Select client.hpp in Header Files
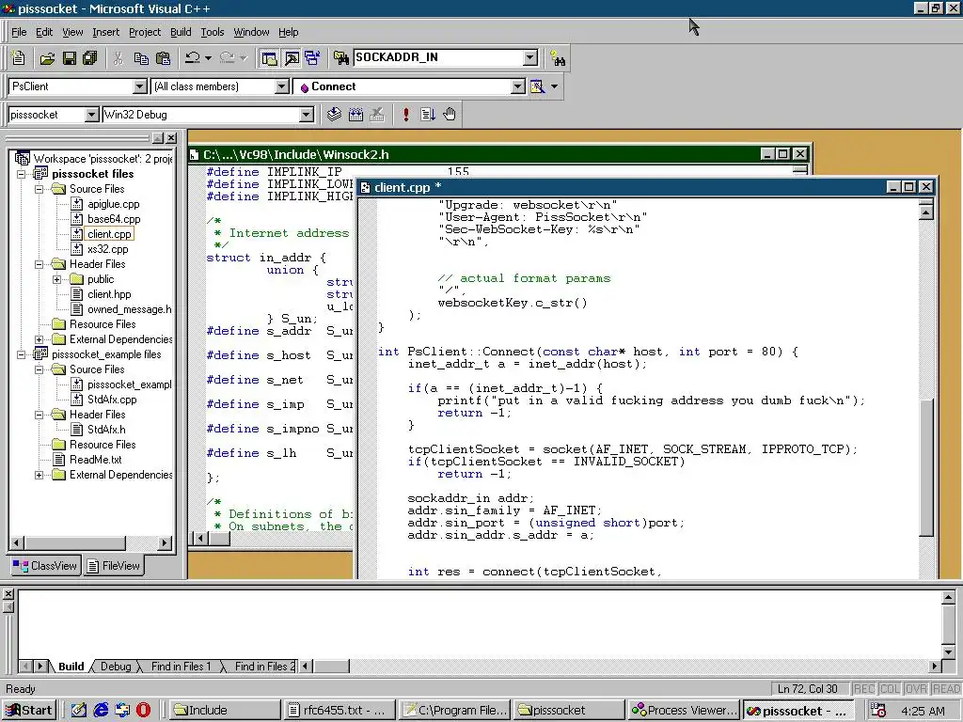Image resolution: width=963 pixels, height=722 pixels. click(109, 294)
